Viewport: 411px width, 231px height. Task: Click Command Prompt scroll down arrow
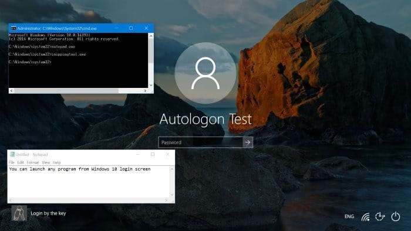pyautogui.click(x=151, y=85)
